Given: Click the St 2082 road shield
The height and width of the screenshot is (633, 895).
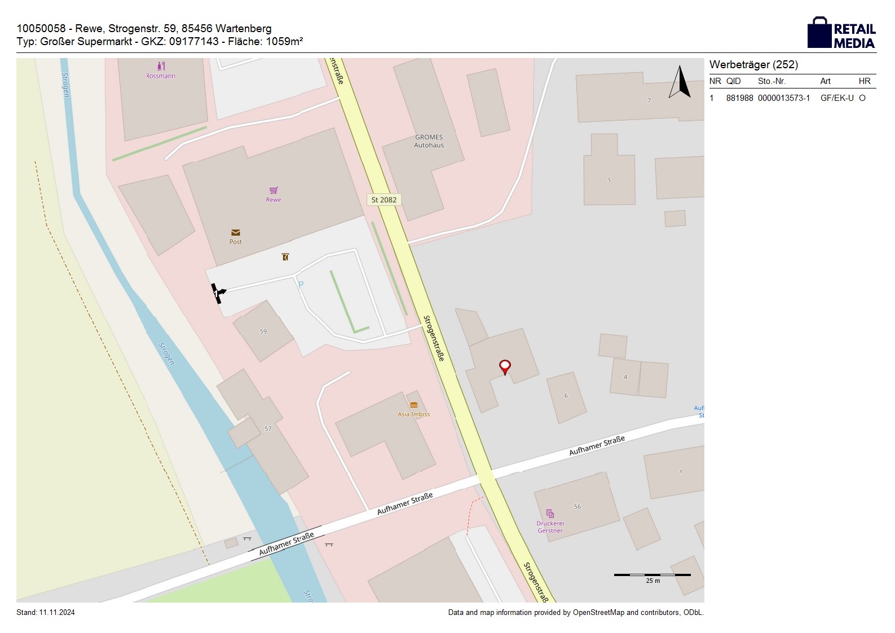Looking at the screenshot, I should pos(383,200).
